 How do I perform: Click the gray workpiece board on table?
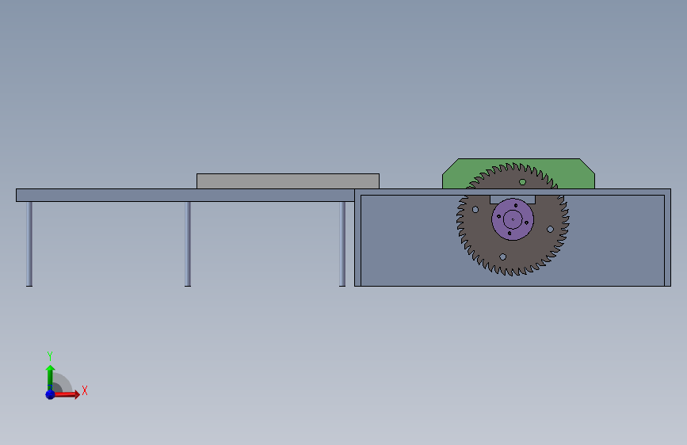pos(288,181)
